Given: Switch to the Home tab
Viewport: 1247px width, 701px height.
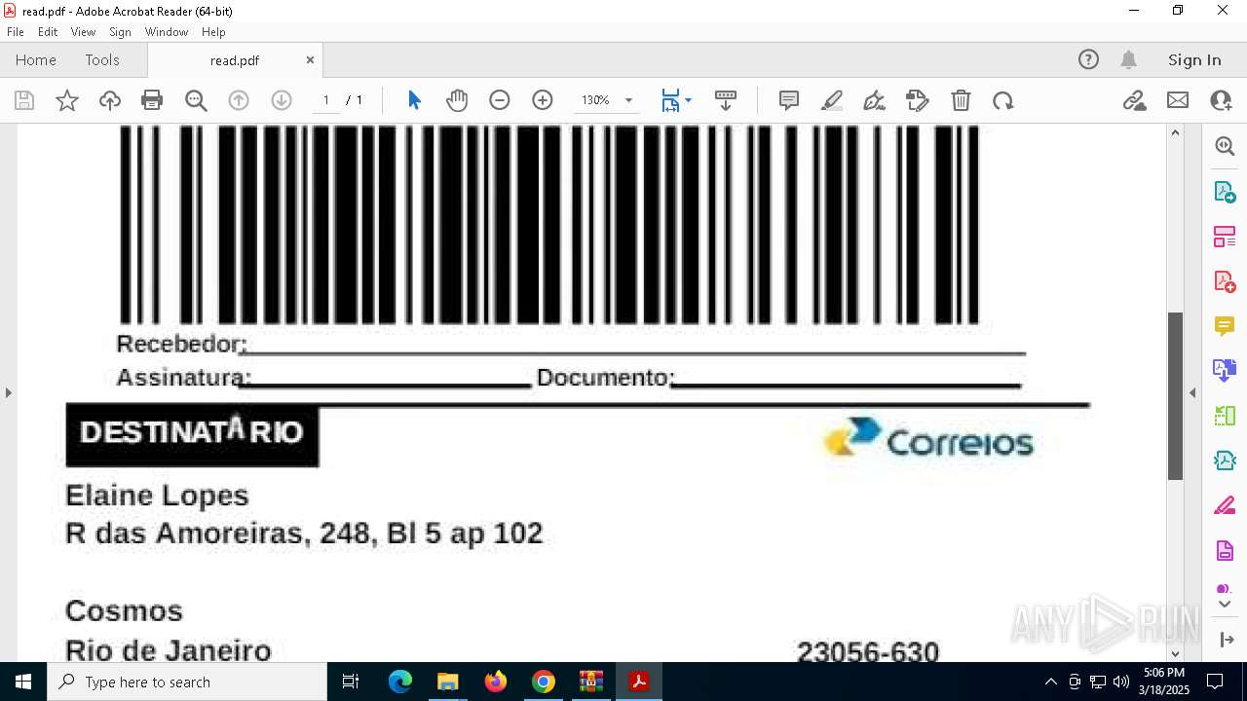Looking at the screenshot, I should 36,59.
